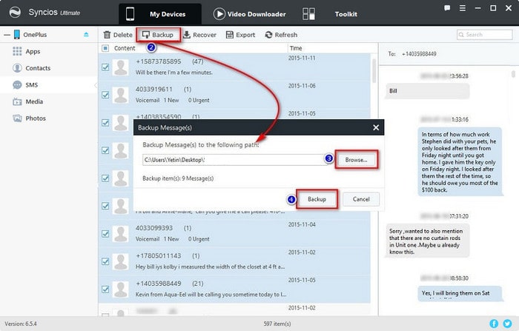The image size is (519, 331).
Task: Collapse the OnePlus device tree
Action: 7,34
